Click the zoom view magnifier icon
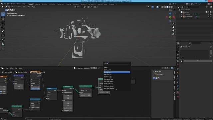213x120 pixels. pos(173,24)
